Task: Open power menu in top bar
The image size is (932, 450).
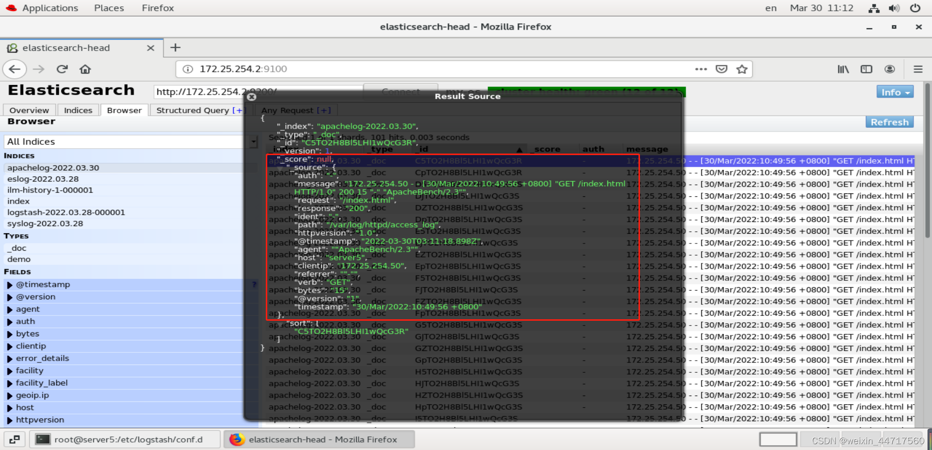Action: [915, 8]
